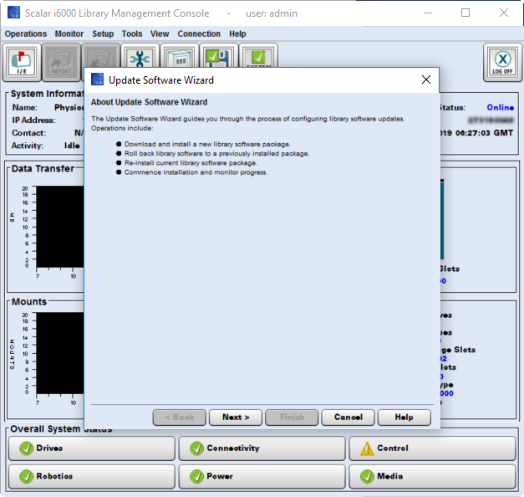Click 'Download and install a new library software package'

207,144
